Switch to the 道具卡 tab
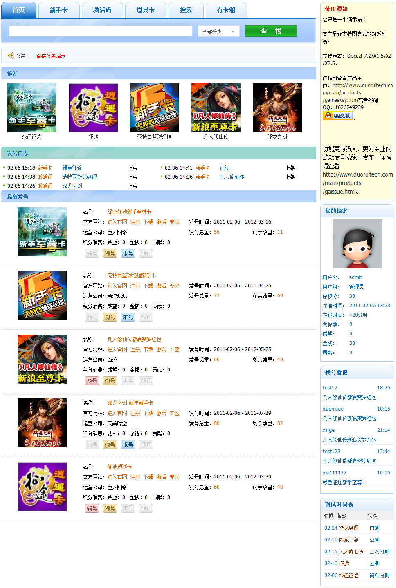 (146, 10)
